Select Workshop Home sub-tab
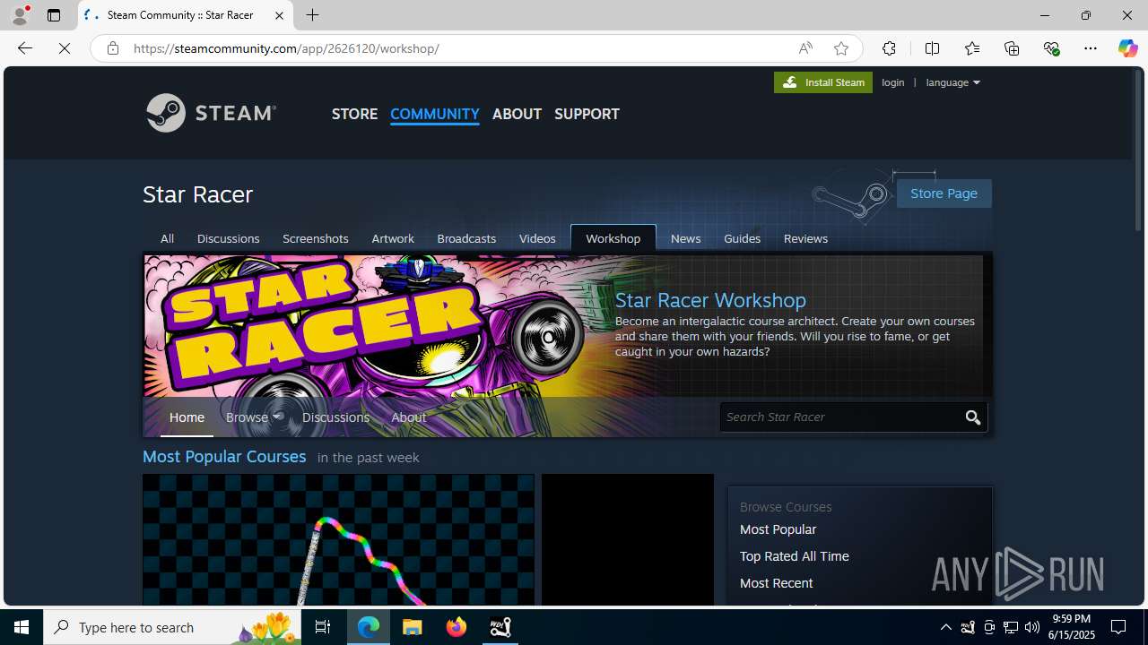Viewport: 1148px width, 645px height. pyautogui.click(x=187, y=417)
